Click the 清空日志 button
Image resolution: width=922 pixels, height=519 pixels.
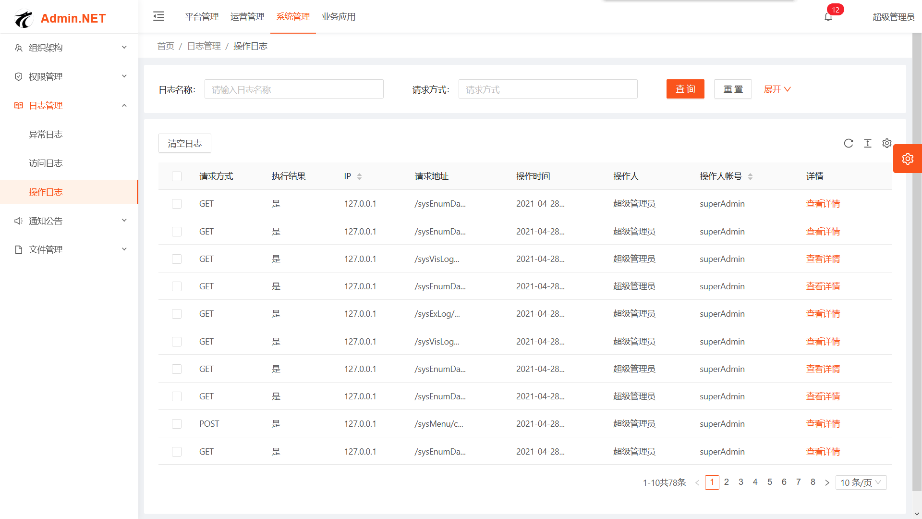tap(185, 143)
